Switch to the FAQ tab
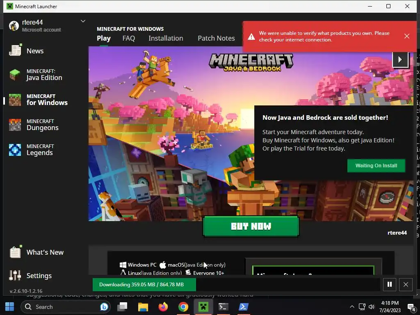The width and height of the screenshot is (420, 315). click(x=128, y=38)
